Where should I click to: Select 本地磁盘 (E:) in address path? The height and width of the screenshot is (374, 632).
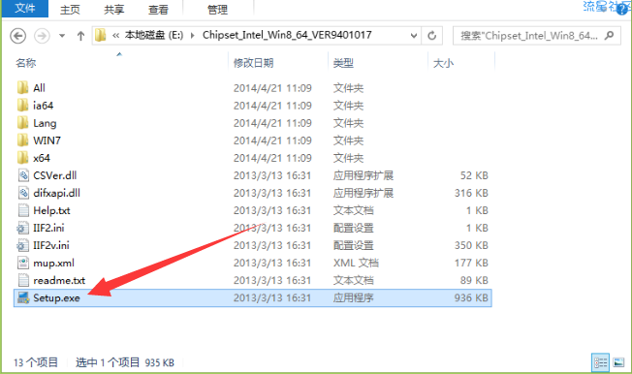pos(154,35)
